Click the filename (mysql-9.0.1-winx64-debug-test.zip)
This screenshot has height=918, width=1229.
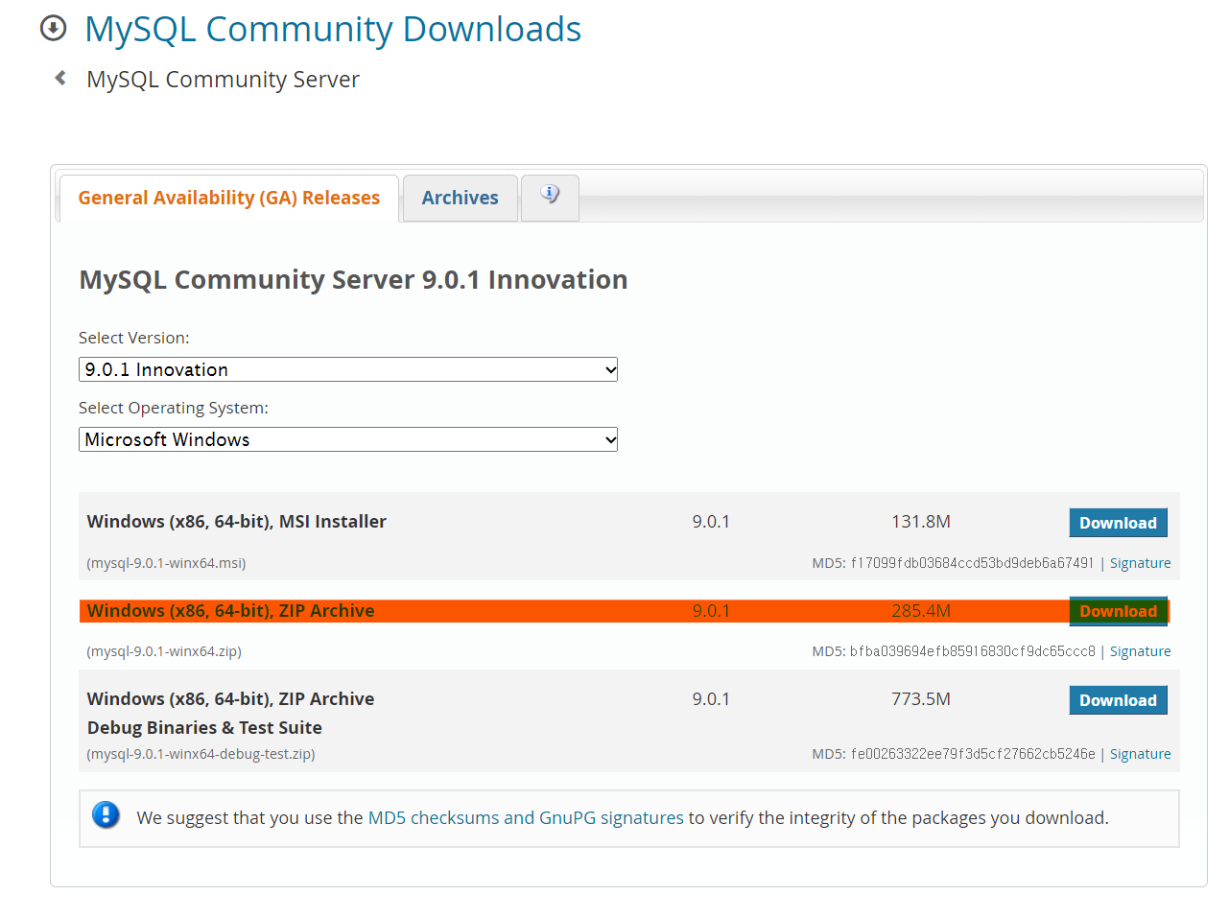pos(201,754)
